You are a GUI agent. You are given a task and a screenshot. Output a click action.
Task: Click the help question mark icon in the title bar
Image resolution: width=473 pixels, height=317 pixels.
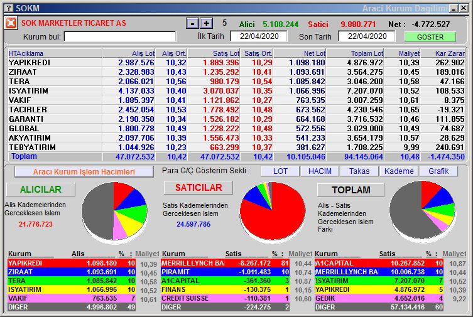(9, 8)
